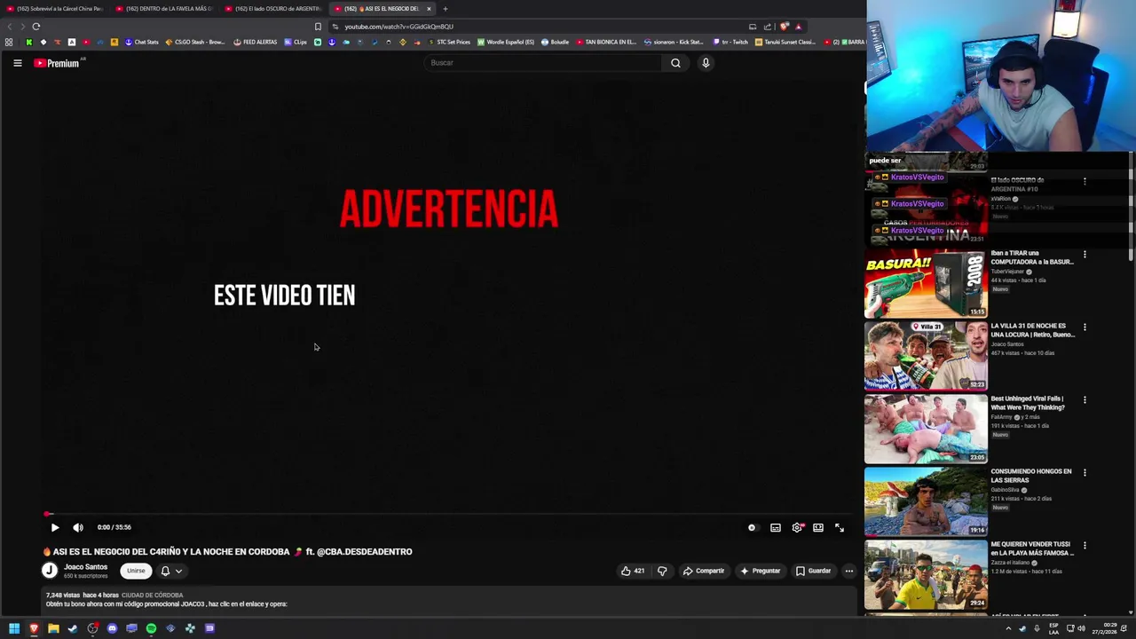Click the Unirse button
The width and height of the screenshot is (1136, 639).
[136, 571]
